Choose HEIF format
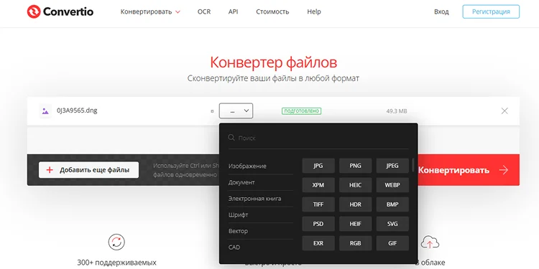Image resolution: width=539 pixels, height=269 pixels. 356,224
